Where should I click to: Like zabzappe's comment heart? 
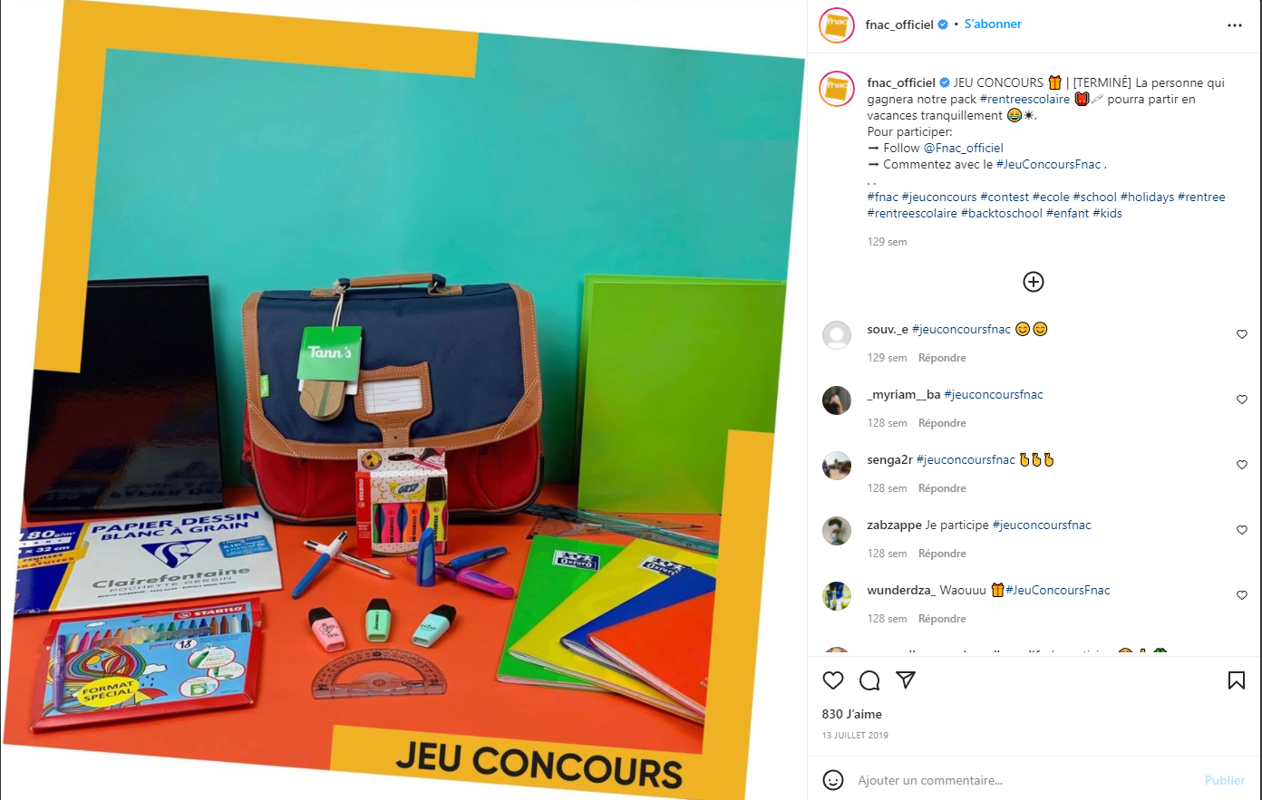1242,530
